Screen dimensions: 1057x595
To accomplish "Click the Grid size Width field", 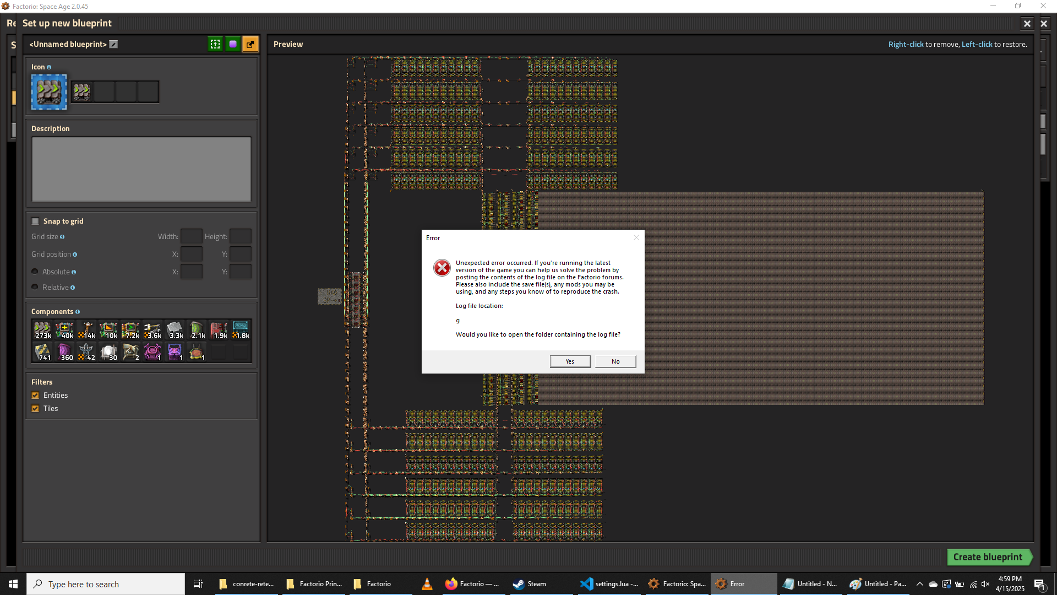I will pyautogui.click(x=191, y=236).
